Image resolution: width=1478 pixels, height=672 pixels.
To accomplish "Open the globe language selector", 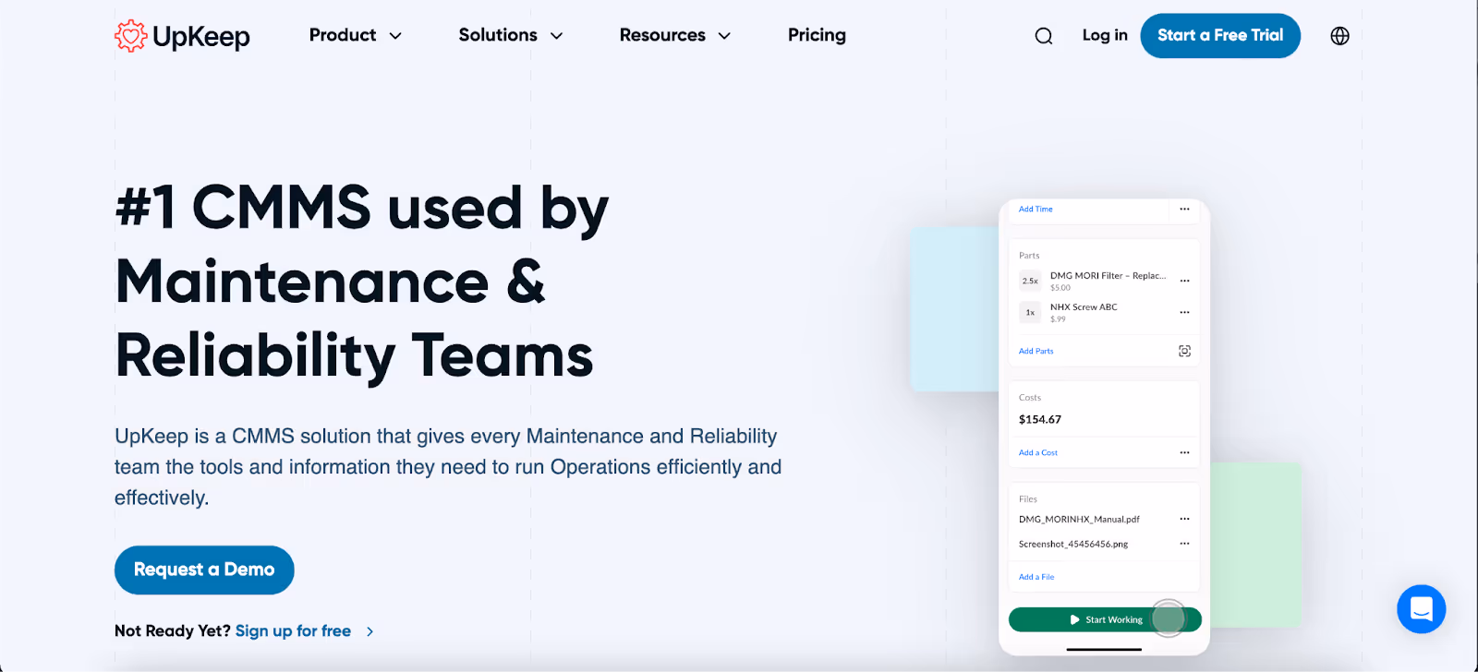I will click(1339, 36).
